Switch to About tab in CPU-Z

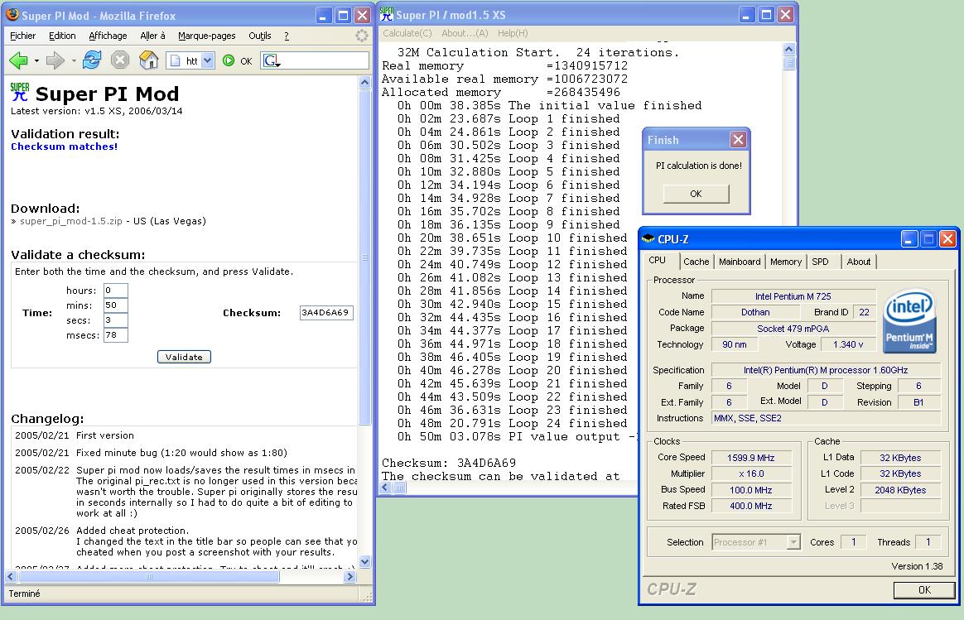858,262
